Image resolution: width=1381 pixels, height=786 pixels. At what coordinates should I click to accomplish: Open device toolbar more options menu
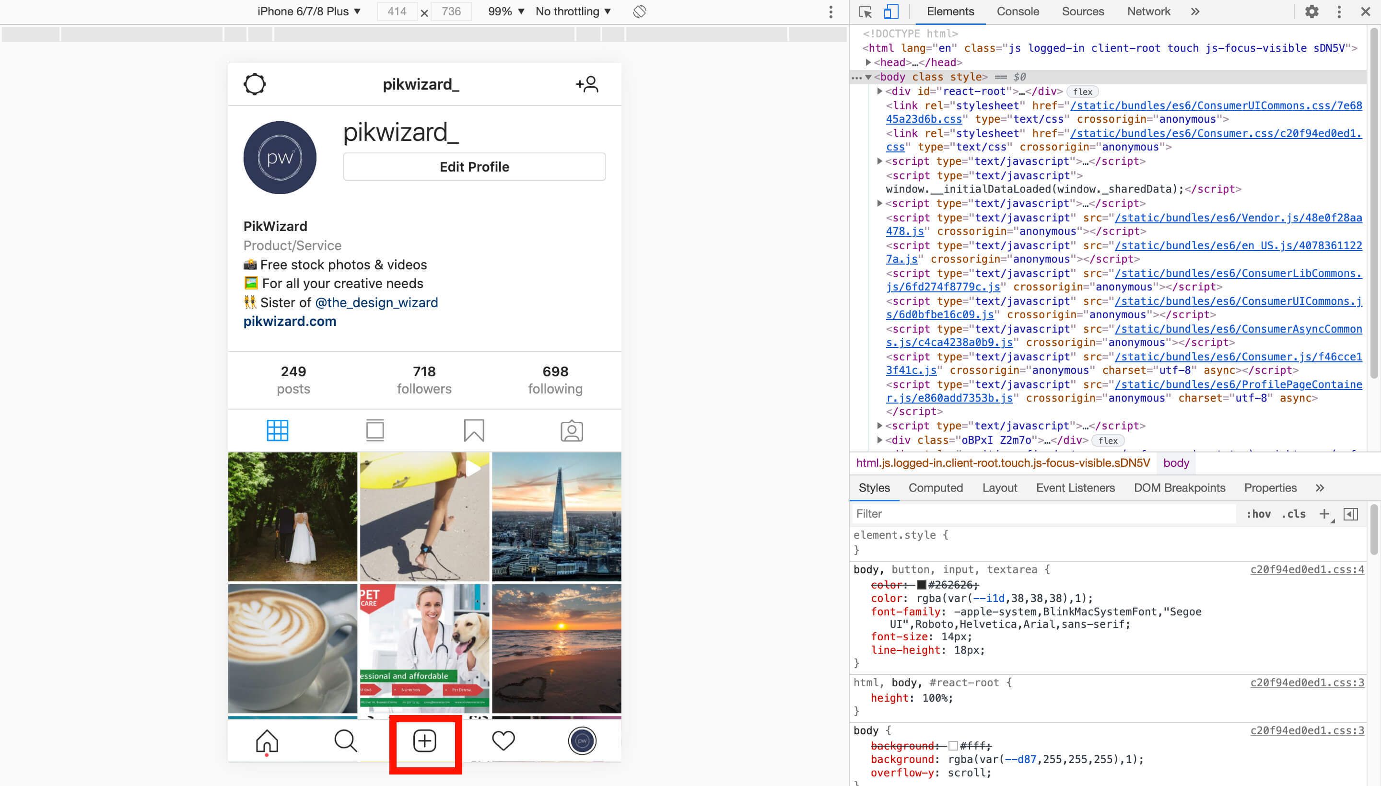coord(831,12)
